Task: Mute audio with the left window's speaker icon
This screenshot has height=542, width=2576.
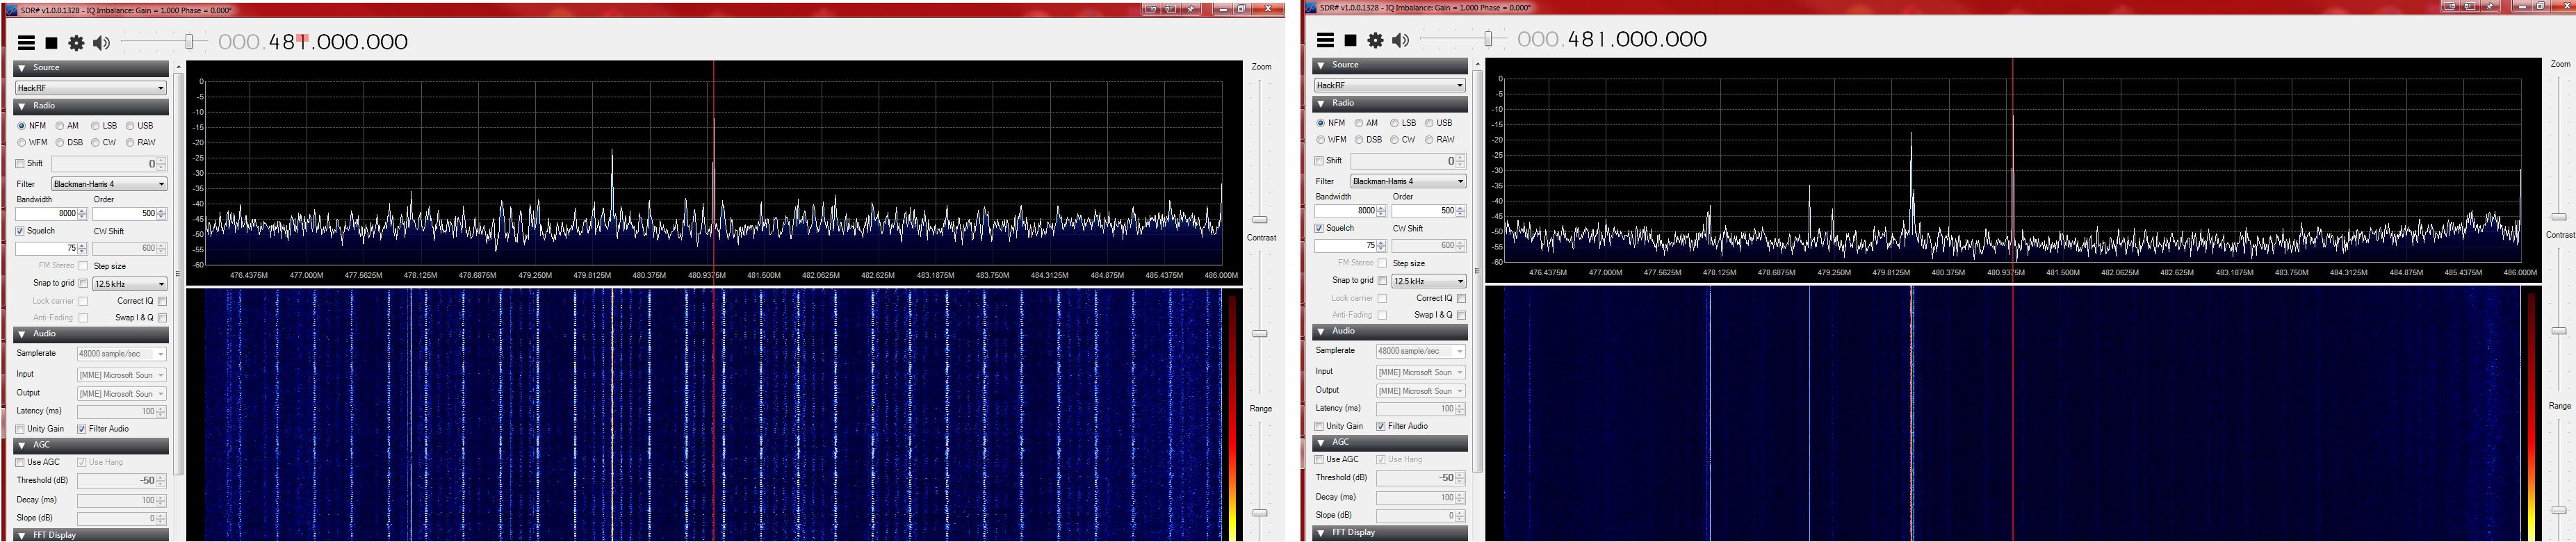Action: tap(101, 43)
